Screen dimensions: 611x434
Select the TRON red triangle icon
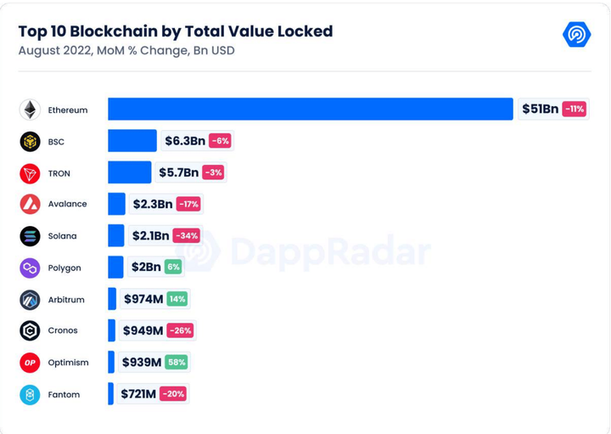tap(30, 173)
